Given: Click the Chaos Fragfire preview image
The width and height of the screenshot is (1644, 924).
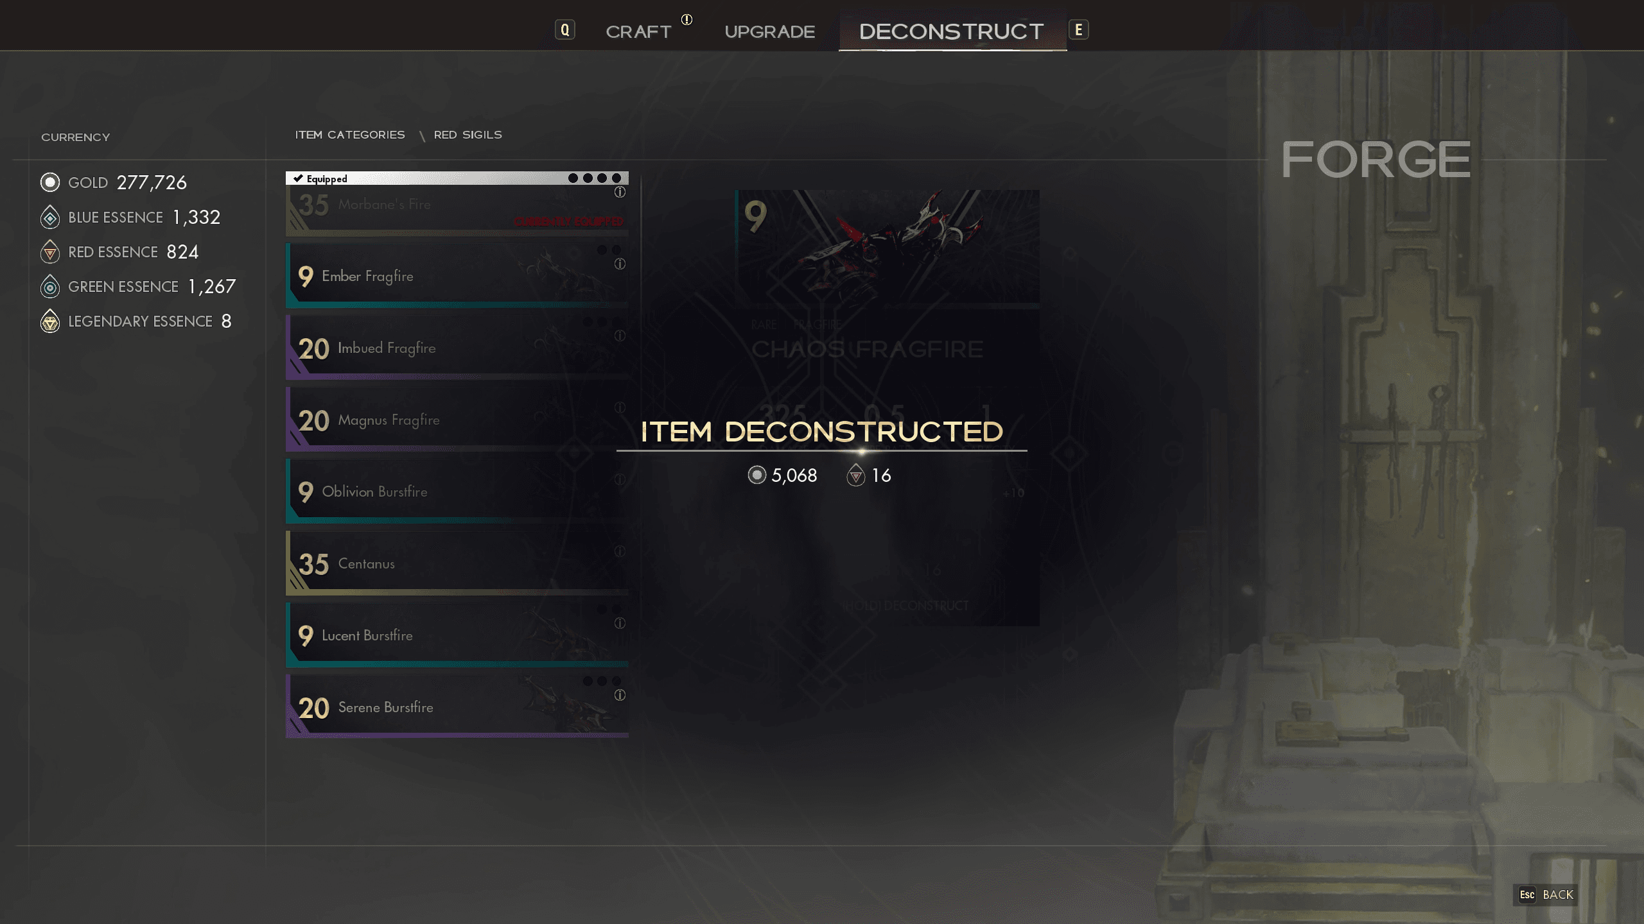Looking at the screenshot, I should click(888, 247).
